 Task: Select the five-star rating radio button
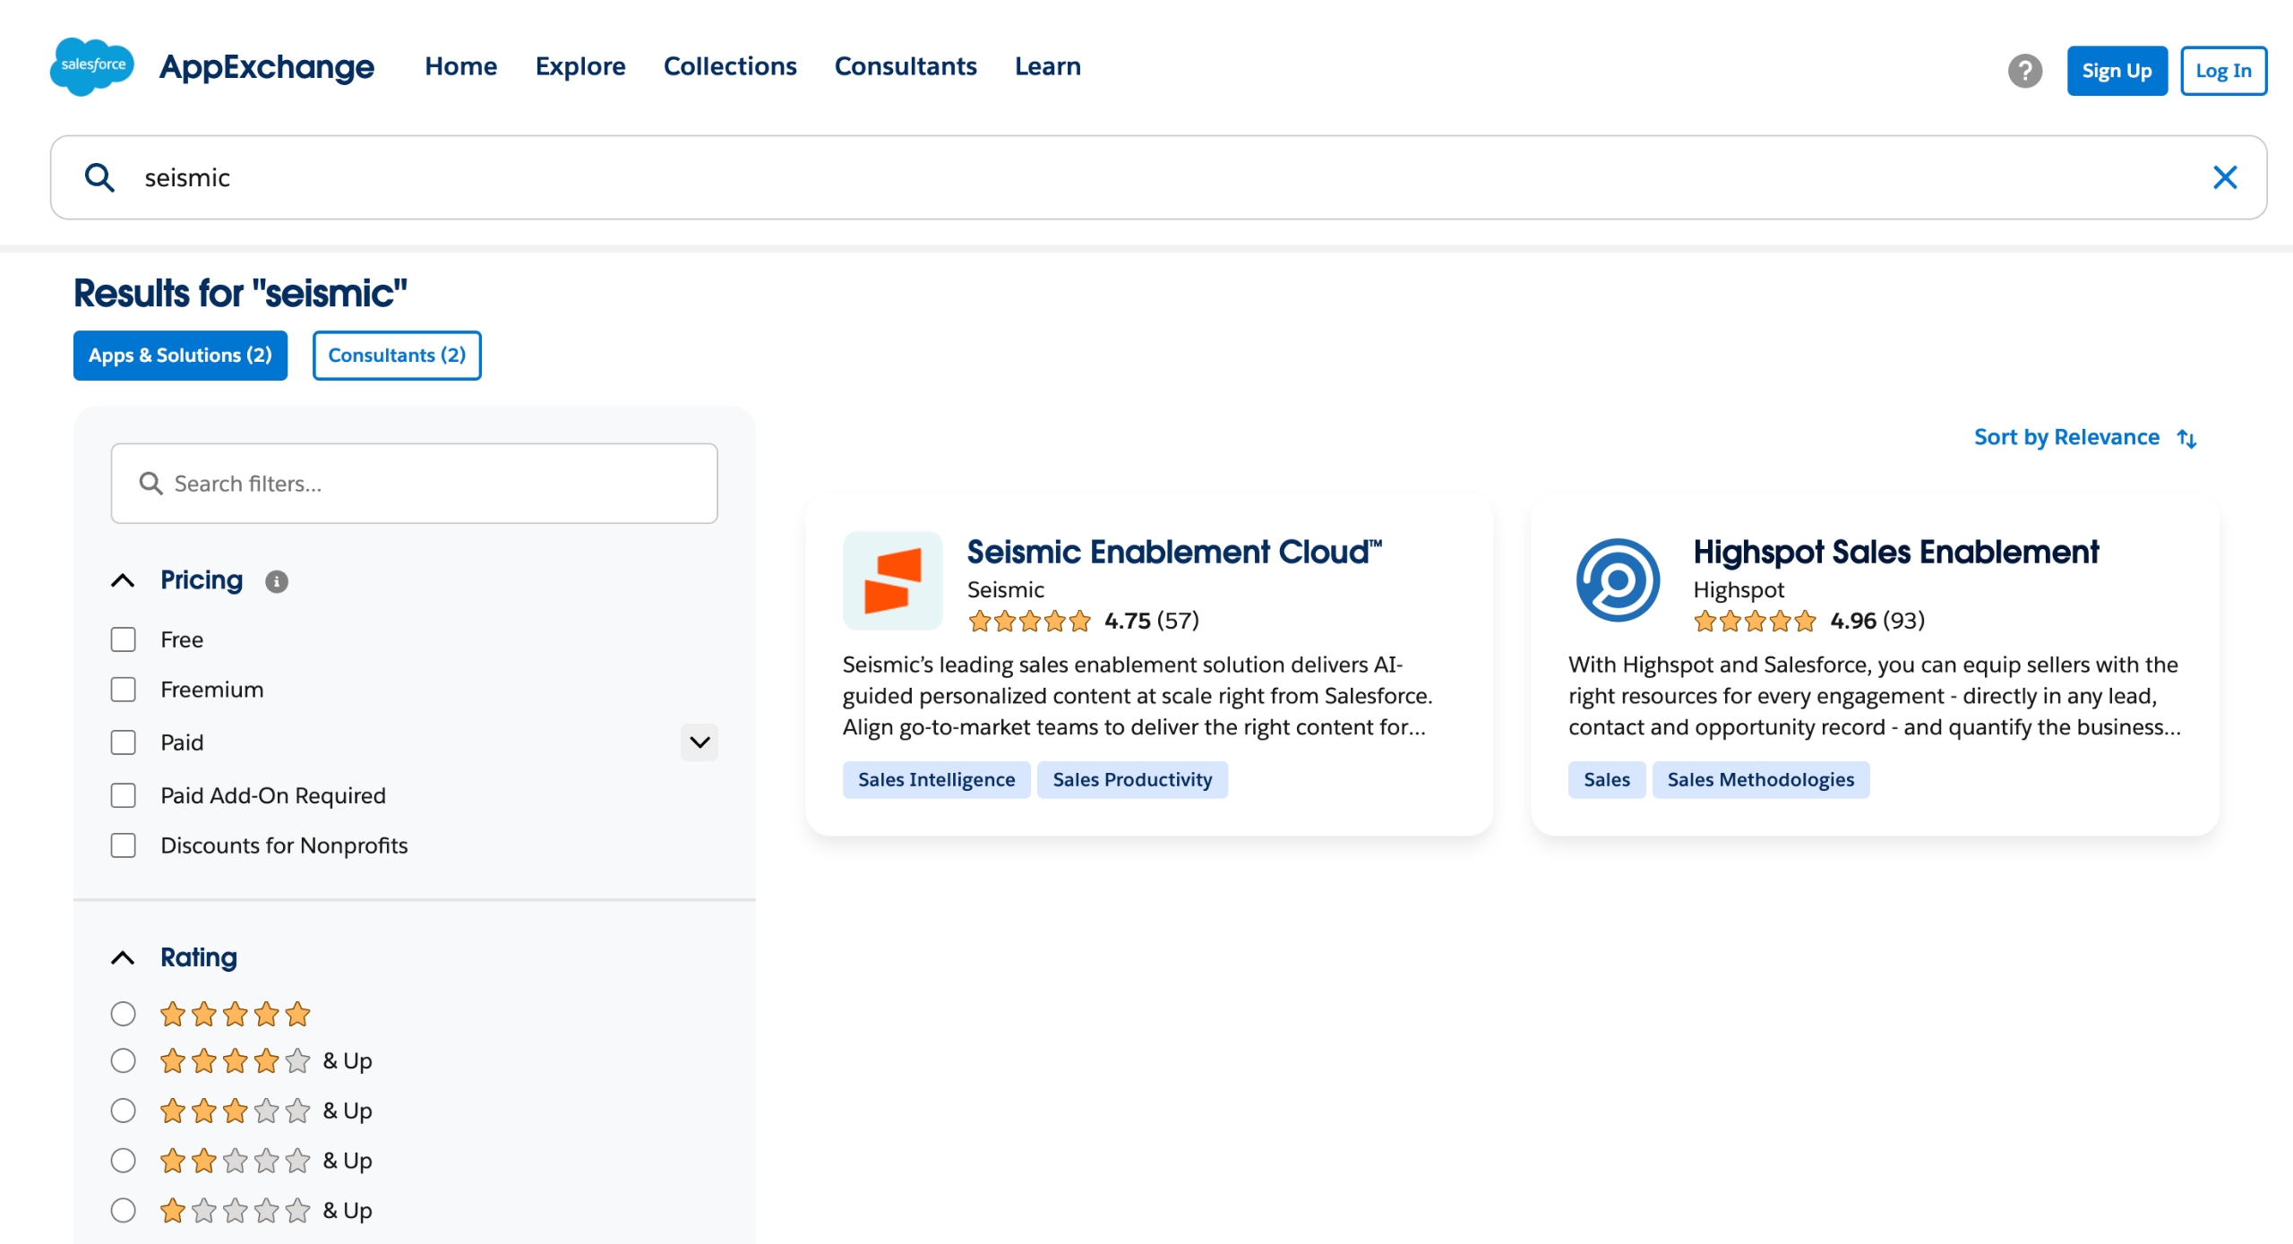[x=123, y=1014]
